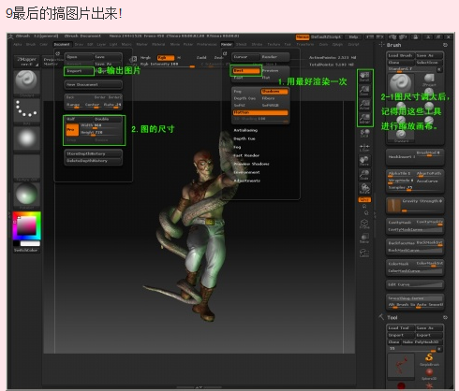Open the Alpha menu

18,44
